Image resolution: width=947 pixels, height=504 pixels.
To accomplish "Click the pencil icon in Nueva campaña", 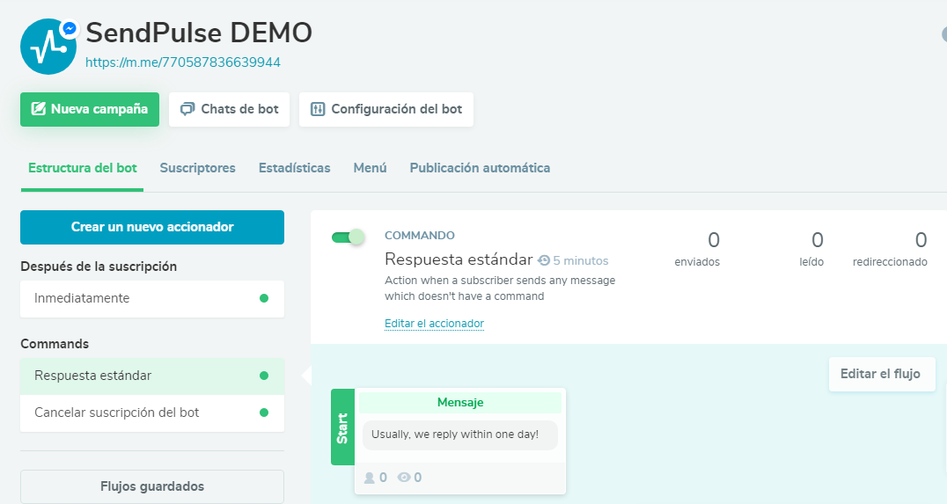I will [x=38, y=109].
